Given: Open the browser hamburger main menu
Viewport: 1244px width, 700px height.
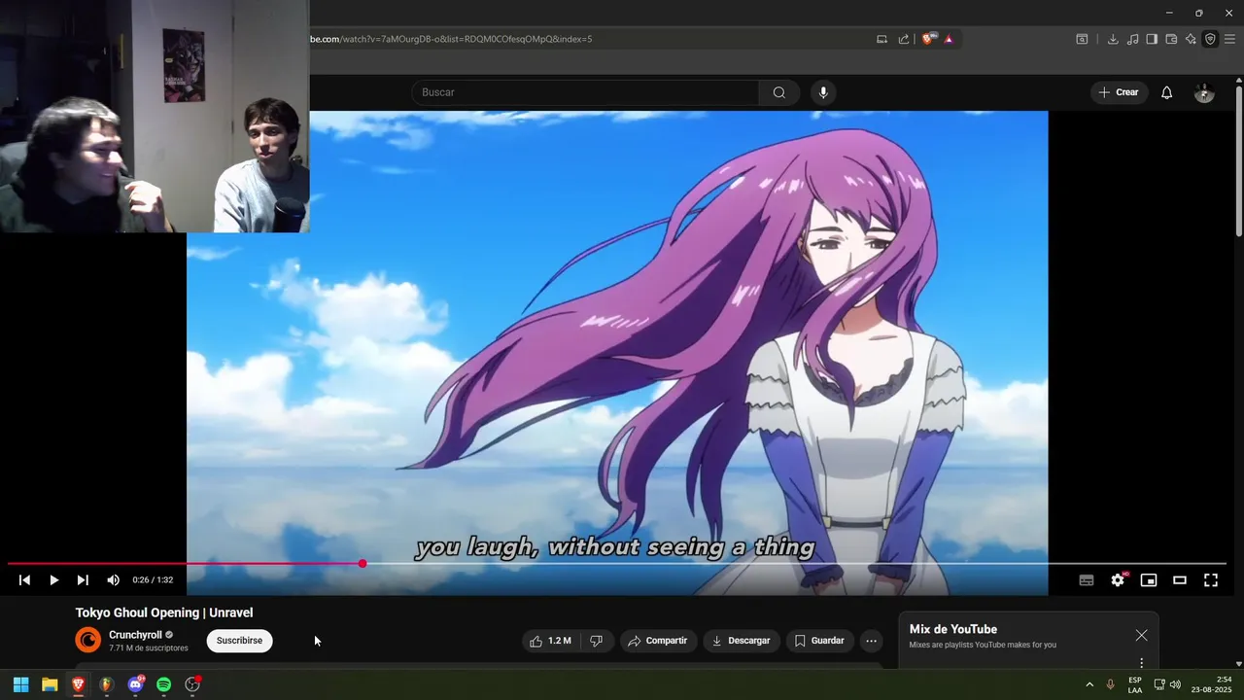Looking at the screenshot, I should point(1229,39).
